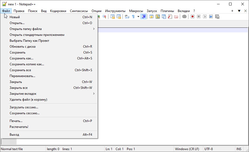Viewport: 249px width, 152px height.
Task: Toggle the Word Wrap toolbar icon
Action: point(127,17)
